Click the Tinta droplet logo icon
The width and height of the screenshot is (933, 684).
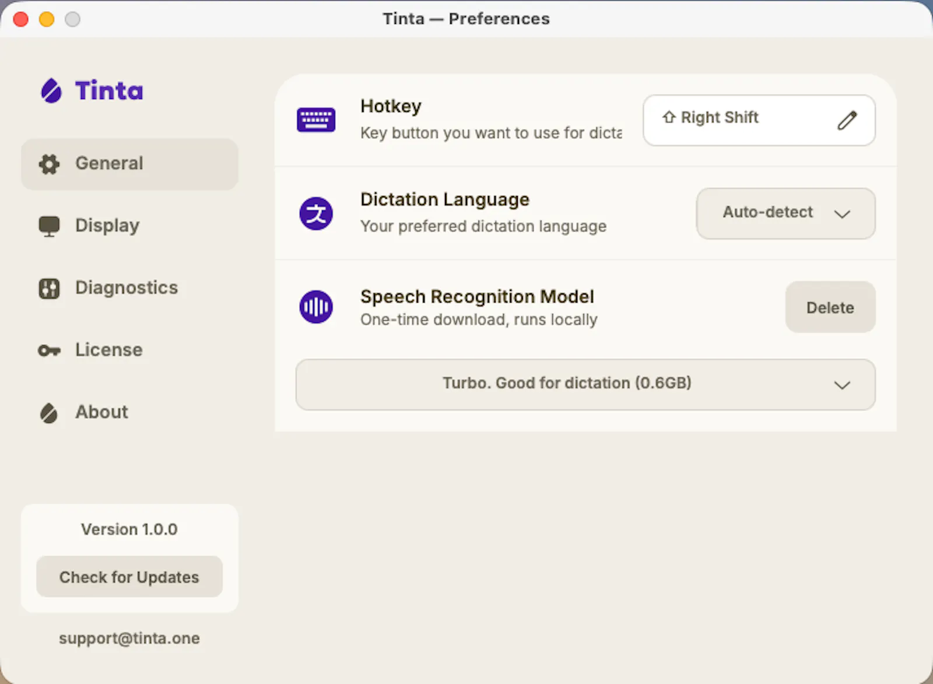51,91
